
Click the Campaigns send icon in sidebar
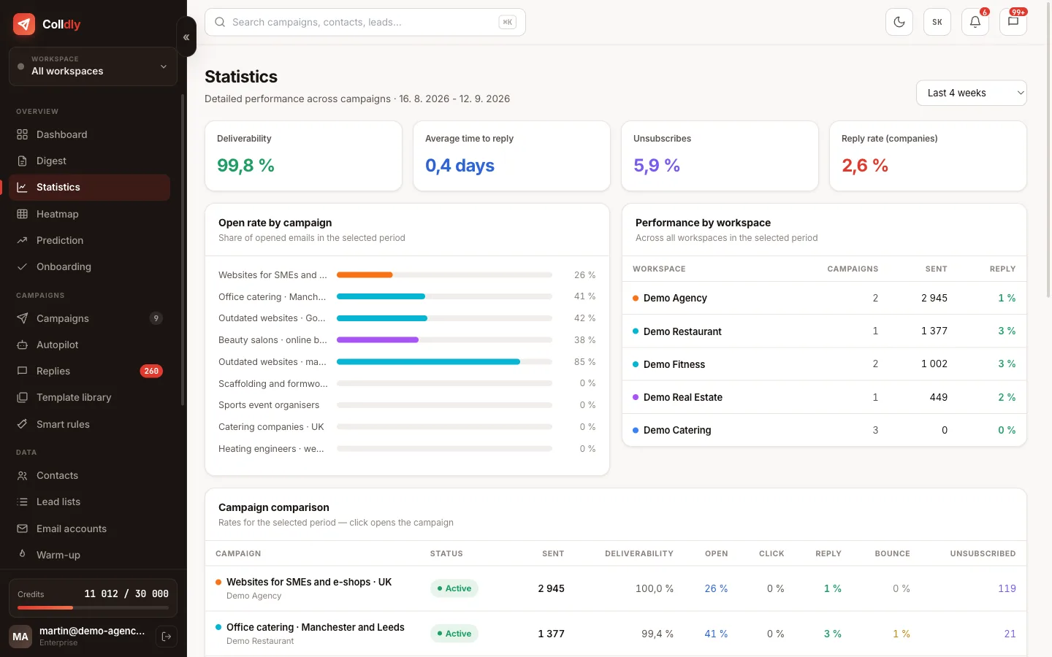point(23,318)
